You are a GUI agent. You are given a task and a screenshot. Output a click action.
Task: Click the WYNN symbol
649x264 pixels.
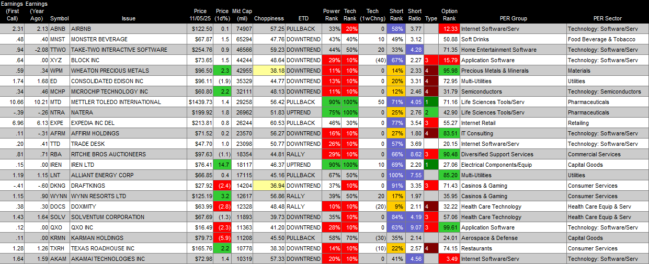59,196
